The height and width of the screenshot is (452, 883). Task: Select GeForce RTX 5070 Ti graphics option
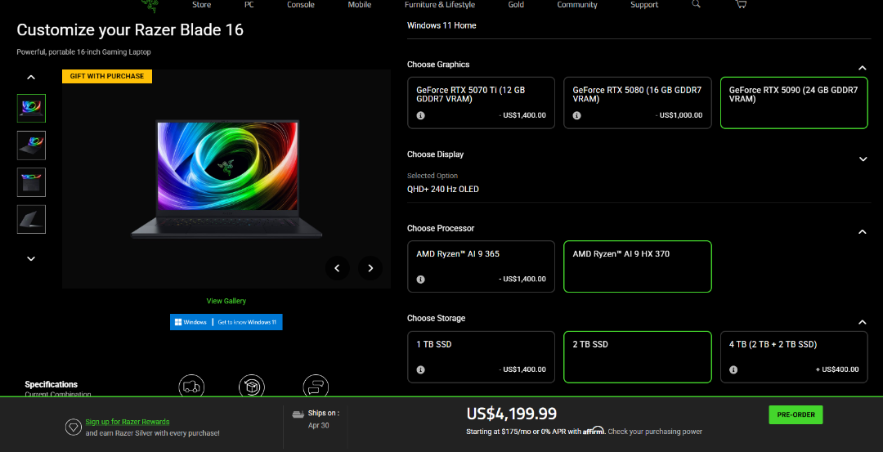(x=481, y=103)
